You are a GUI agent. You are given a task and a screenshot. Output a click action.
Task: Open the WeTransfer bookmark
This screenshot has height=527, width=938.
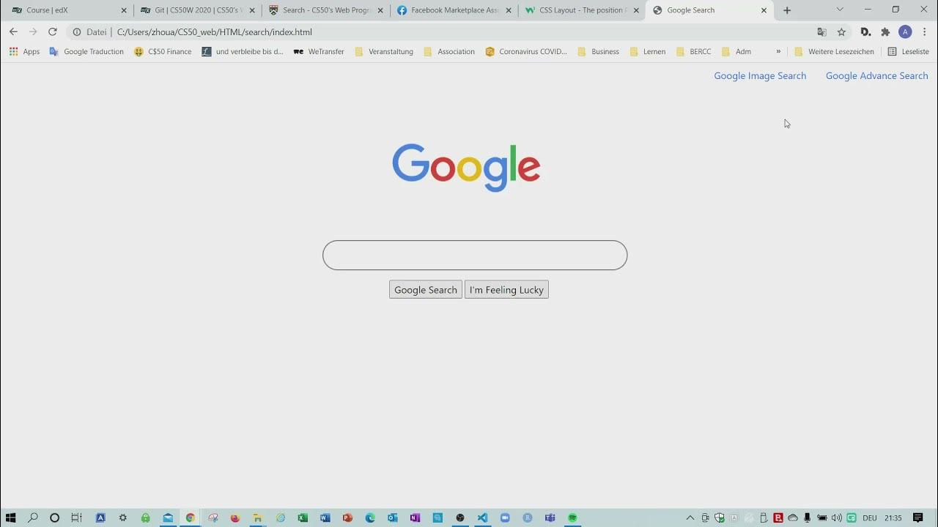[319, 52]
